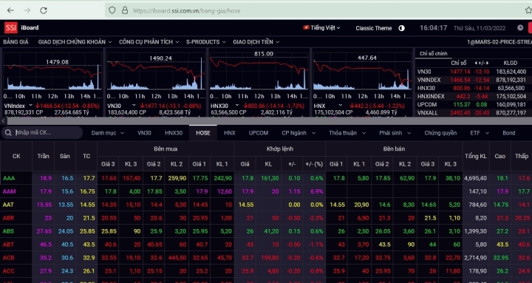
Task: Open S-PRODUCTS menu
Action: pos(205,42)
